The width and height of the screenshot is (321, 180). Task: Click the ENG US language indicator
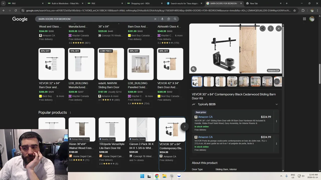point(293,176)
